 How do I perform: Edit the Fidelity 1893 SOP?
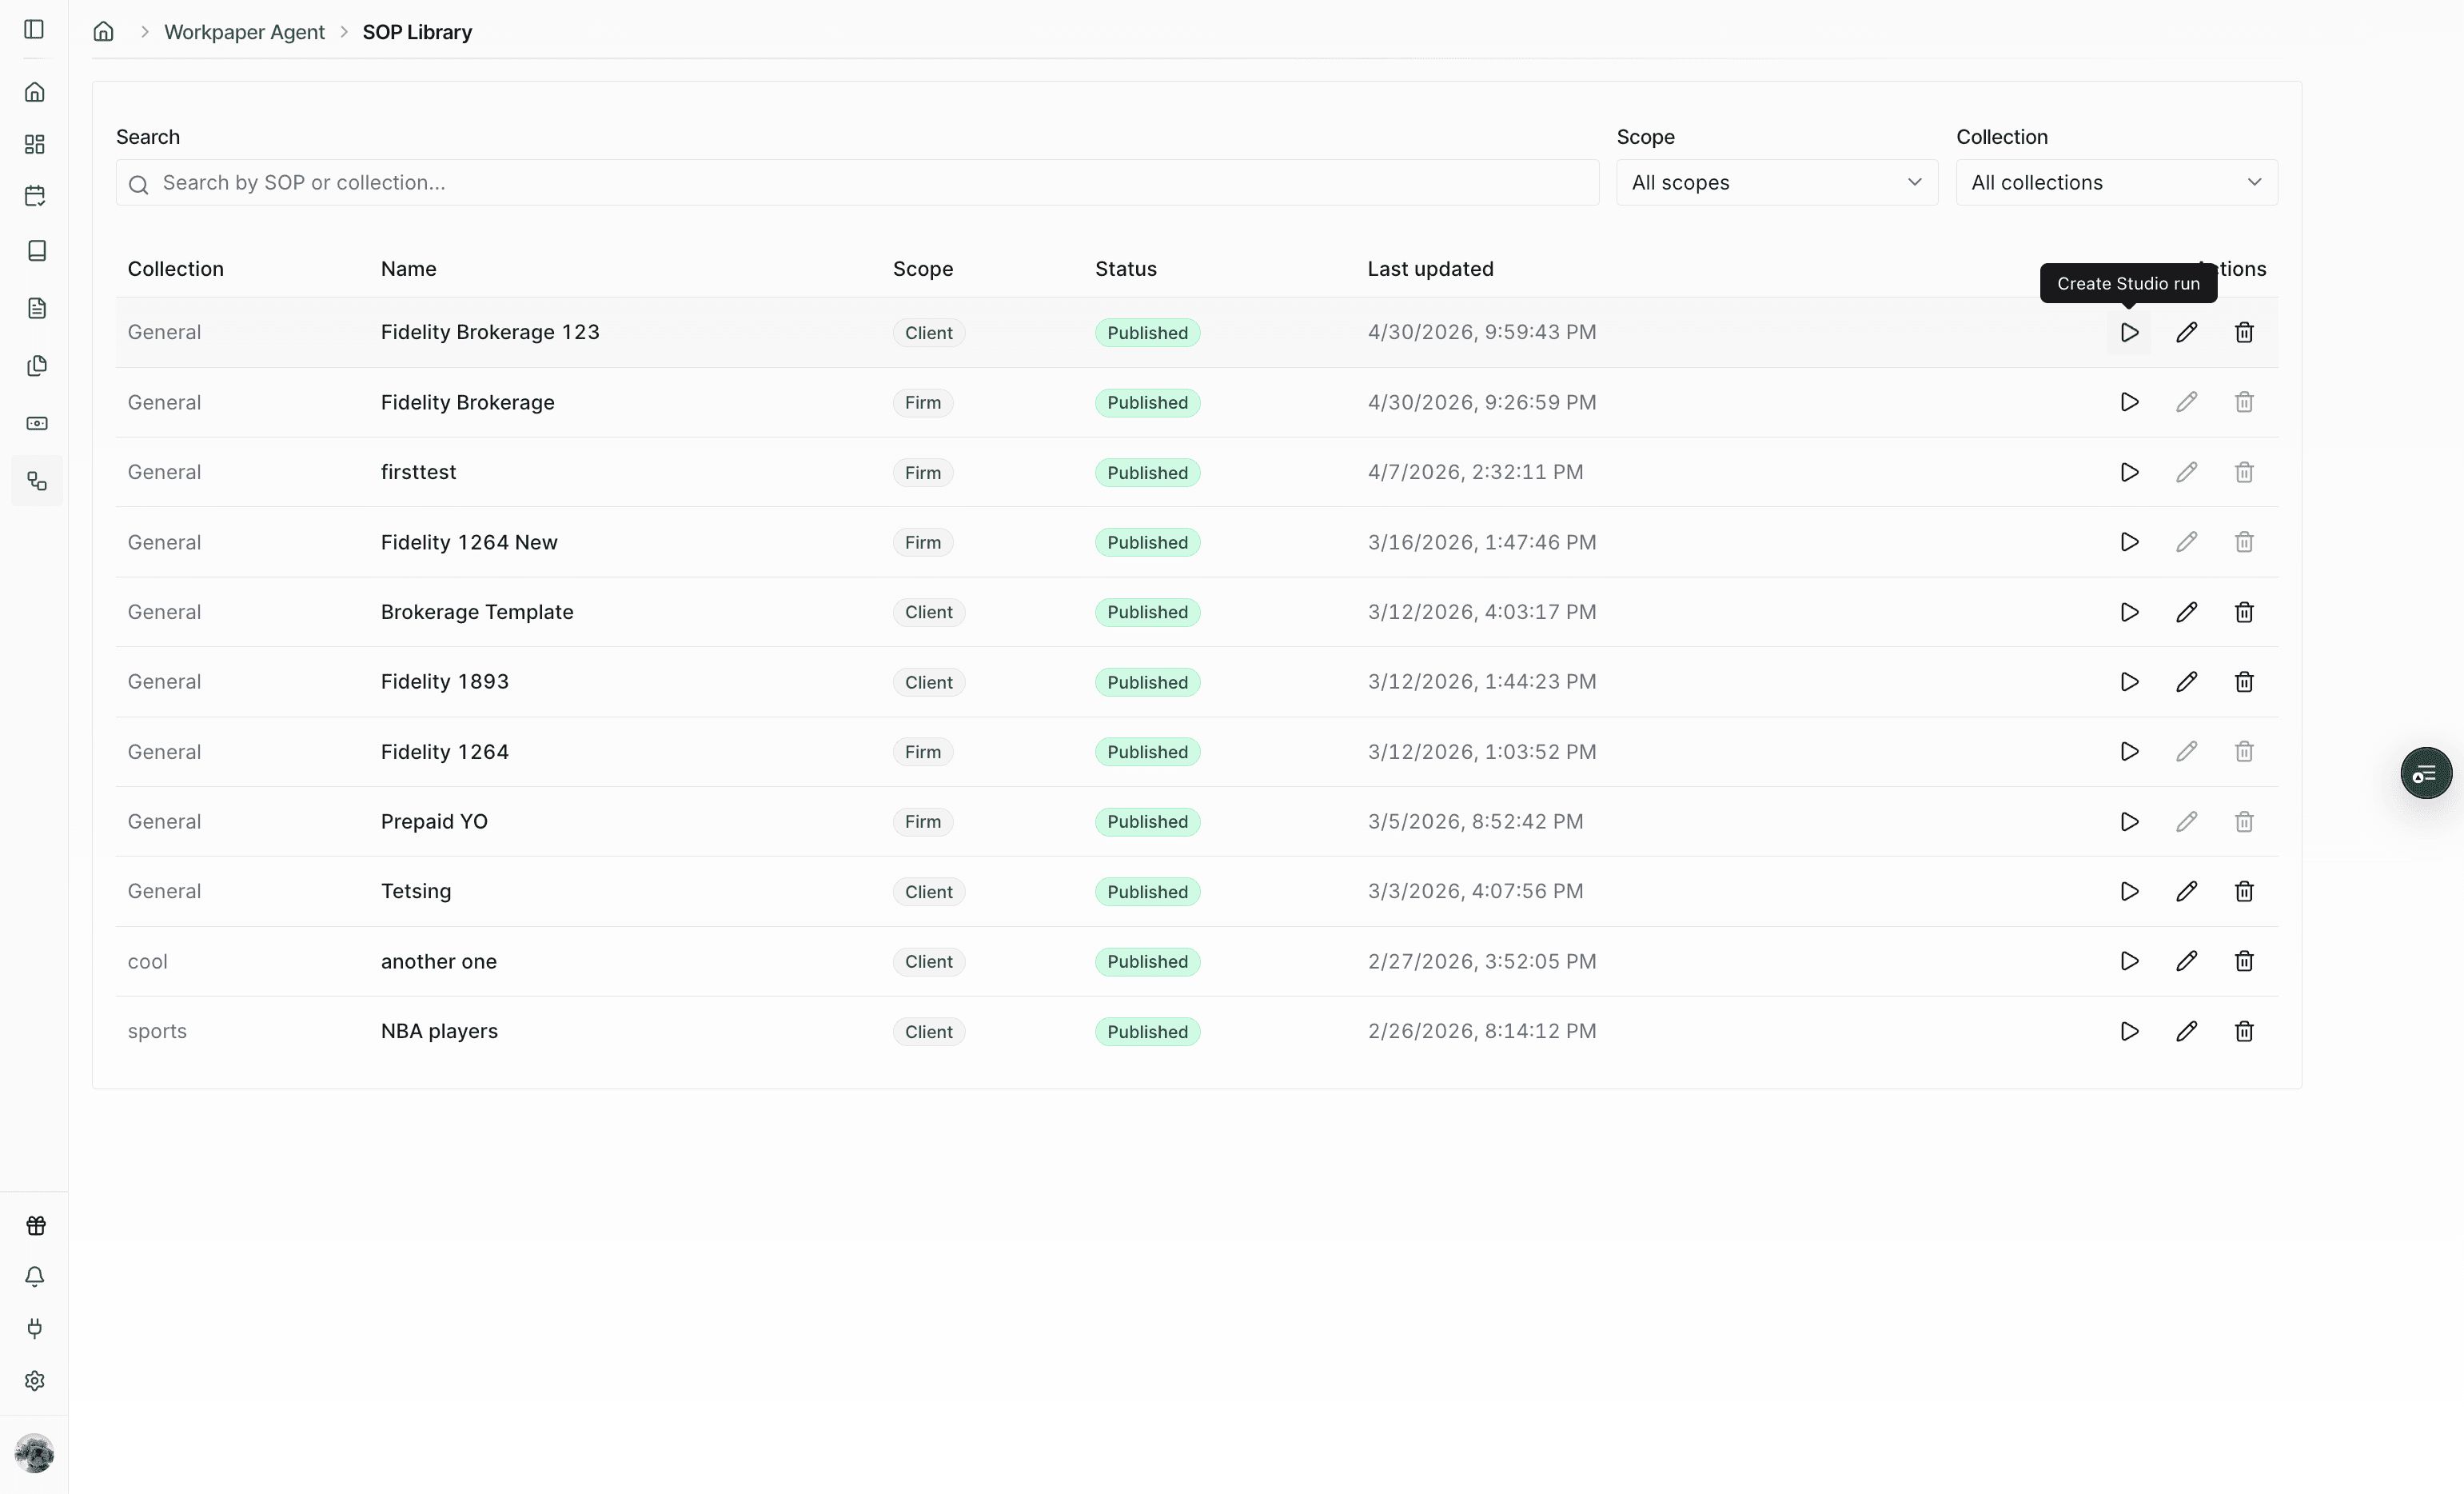2187,681
